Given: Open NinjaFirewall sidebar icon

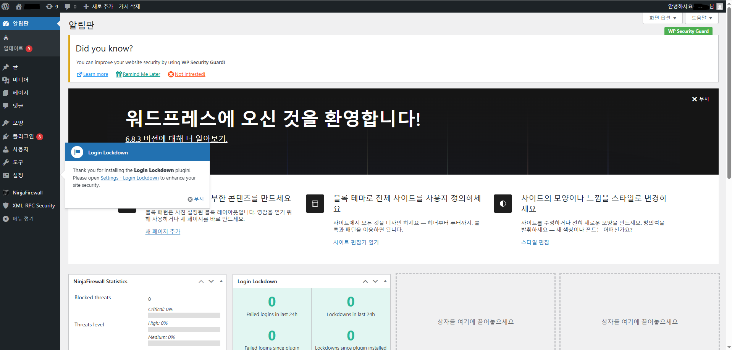Looking at the screenshot, I should point(6,193).
